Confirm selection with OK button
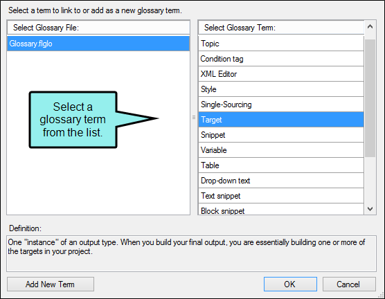Screen dimensions: 385x299 (290, 284)
